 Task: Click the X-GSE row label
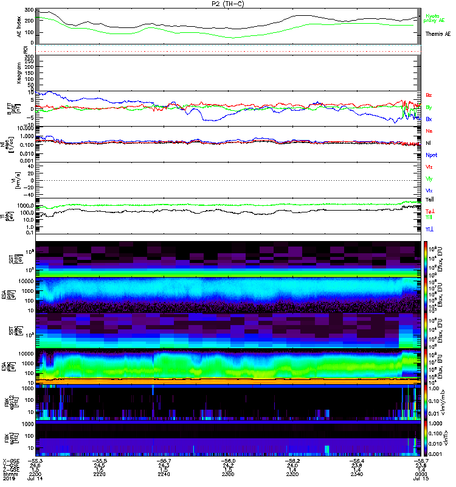pos(11,461)
